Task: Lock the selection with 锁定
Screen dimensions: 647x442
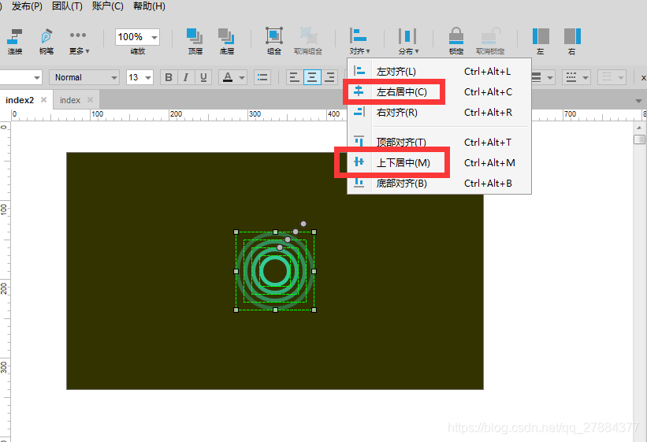Action: (456, 41)
